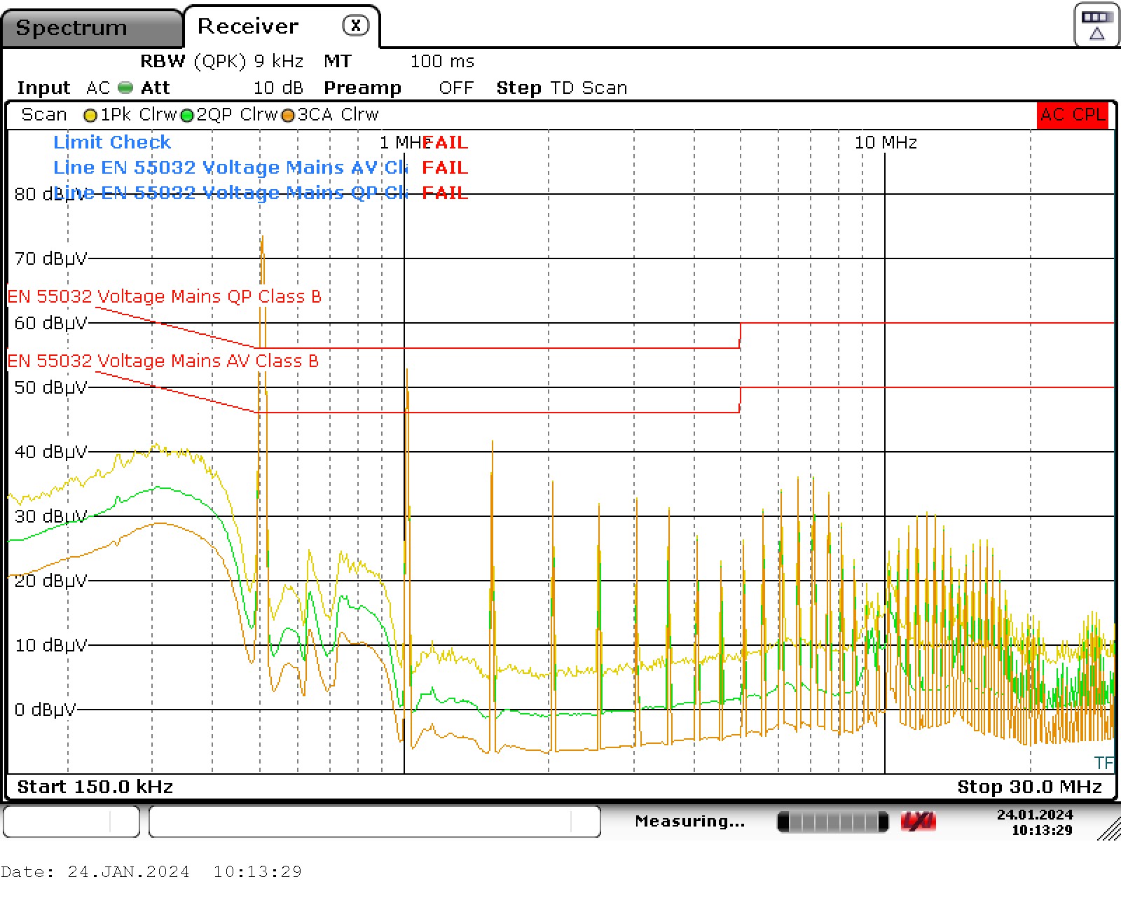Image resolution: width=1121 pixels, height=905 pixels.
Task: Click the EN 55032 QP Class B limit line label
Action: tap(165, 296)
